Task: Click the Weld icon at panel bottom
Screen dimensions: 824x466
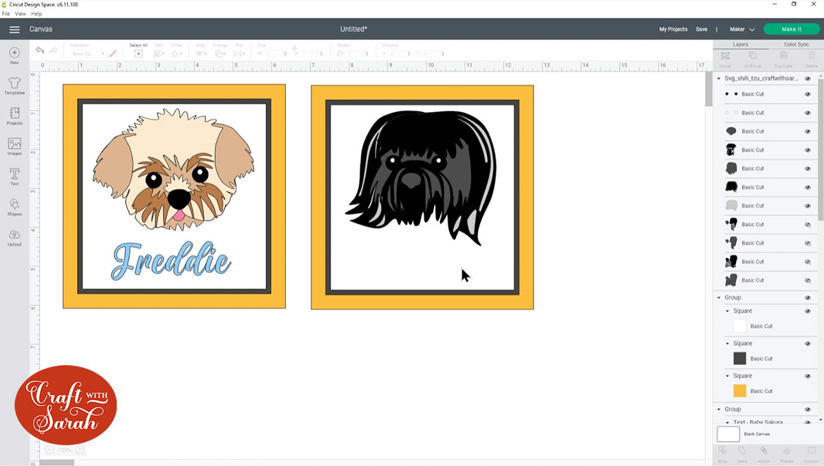Action: click(742, 451)
